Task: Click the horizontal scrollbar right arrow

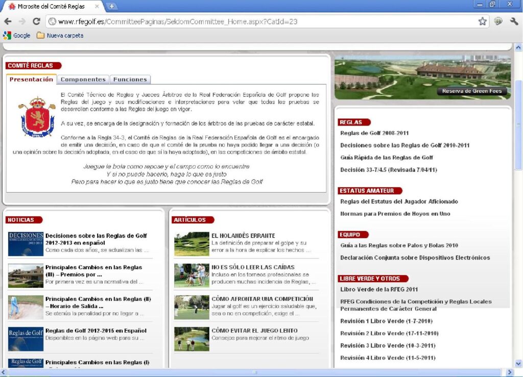Action: tap(509, 372)
